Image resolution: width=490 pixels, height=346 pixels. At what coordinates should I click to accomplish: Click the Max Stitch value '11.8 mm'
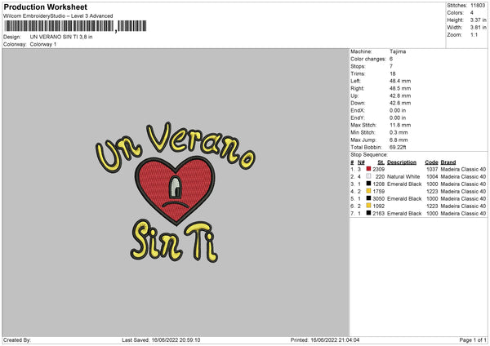[x=400, y=125]
